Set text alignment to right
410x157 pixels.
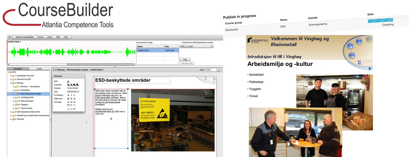(x=74, y=99)
